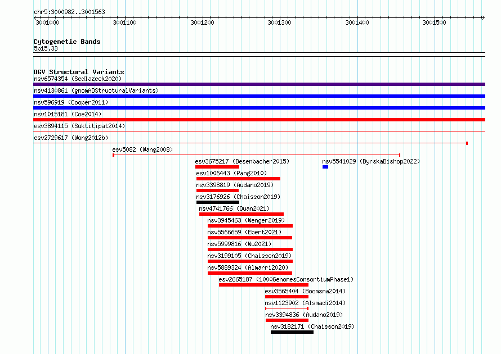
Task: Click nsv5889324 (Almarri2020) label
Action: (x=248, y=267)
